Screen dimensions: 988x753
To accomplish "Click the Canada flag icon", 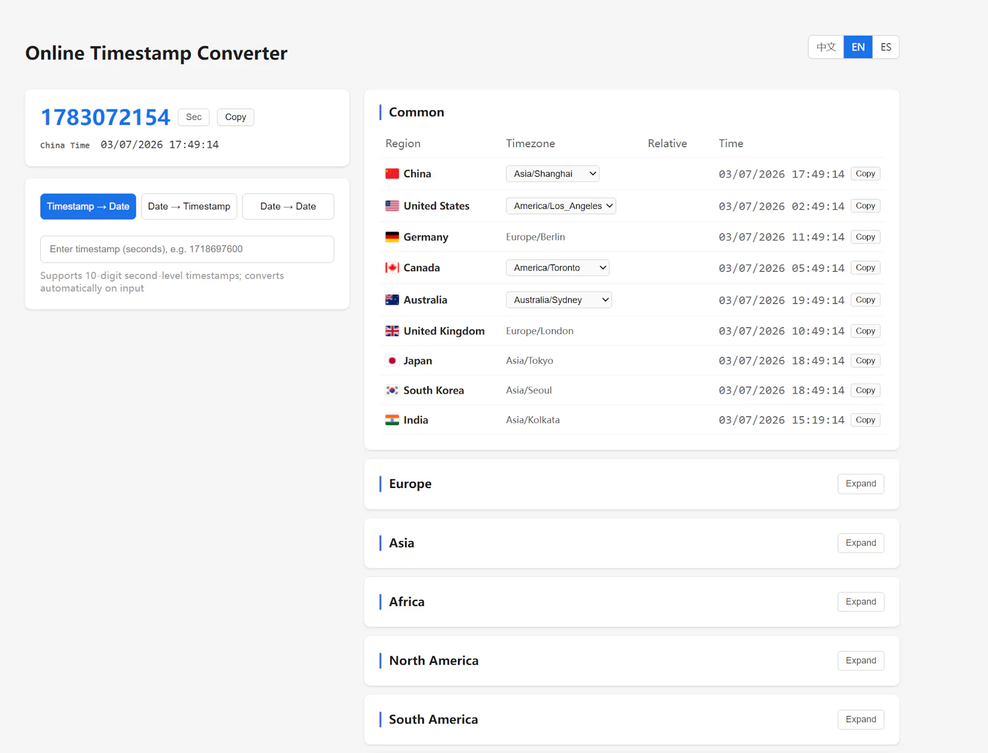I will tap(392, 267).
